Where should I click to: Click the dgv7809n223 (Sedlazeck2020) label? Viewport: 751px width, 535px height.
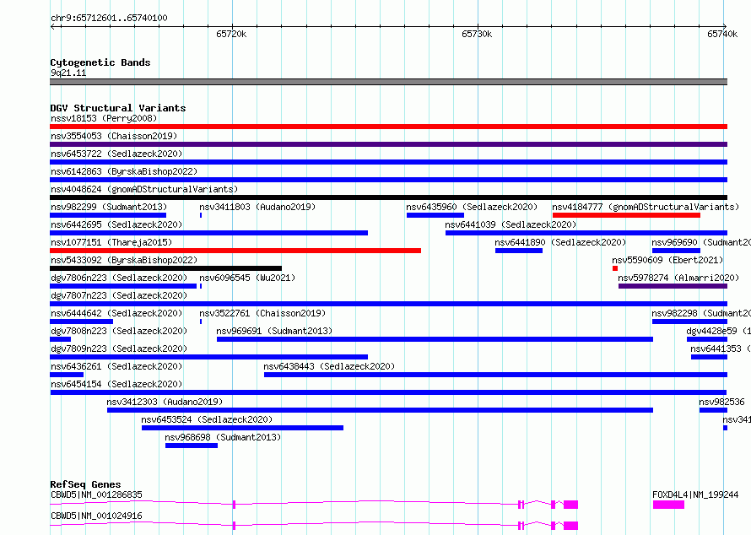click(119, 349)
